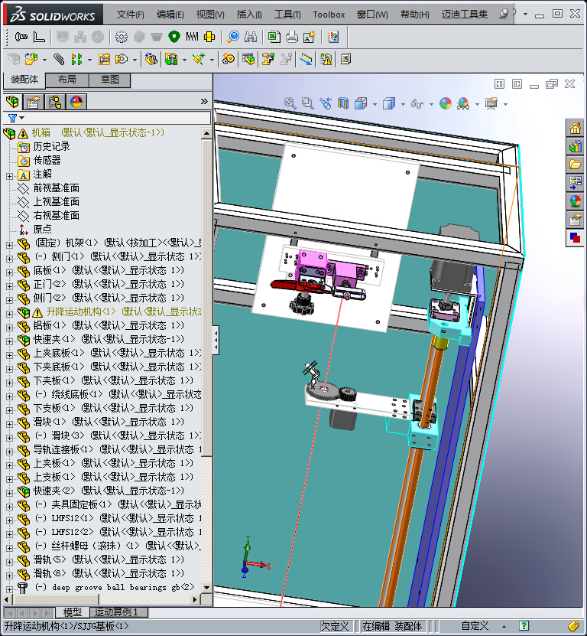The width and height of the screenshot is (587, 636).
Task: Click the Print icon
Action: pyautogui.click(x=291, y=37)
